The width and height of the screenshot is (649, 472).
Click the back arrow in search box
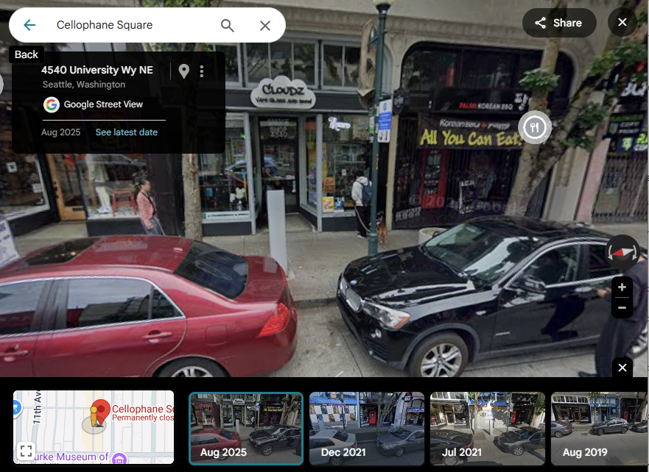tap(29, 25)
